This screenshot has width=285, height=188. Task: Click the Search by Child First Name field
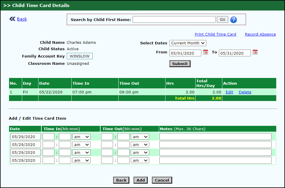(x=174, y=20)
